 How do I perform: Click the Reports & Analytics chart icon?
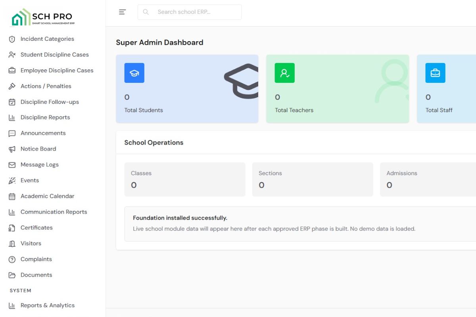(12, 306)
